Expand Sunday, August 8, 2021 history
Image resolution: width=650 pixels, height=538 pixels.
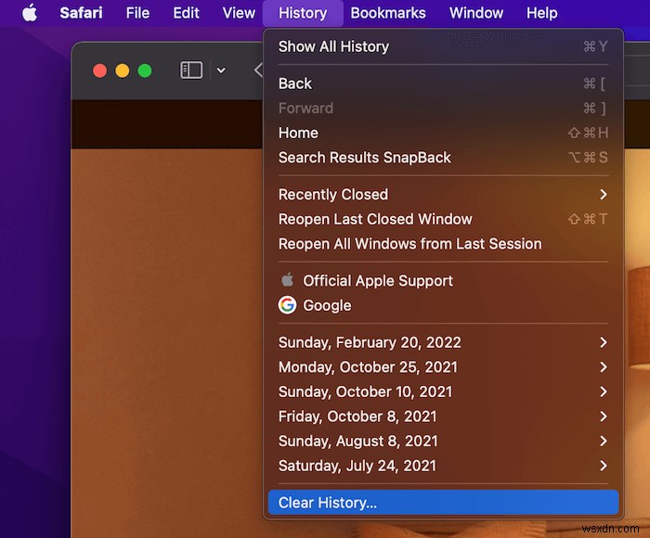point(443,442)
